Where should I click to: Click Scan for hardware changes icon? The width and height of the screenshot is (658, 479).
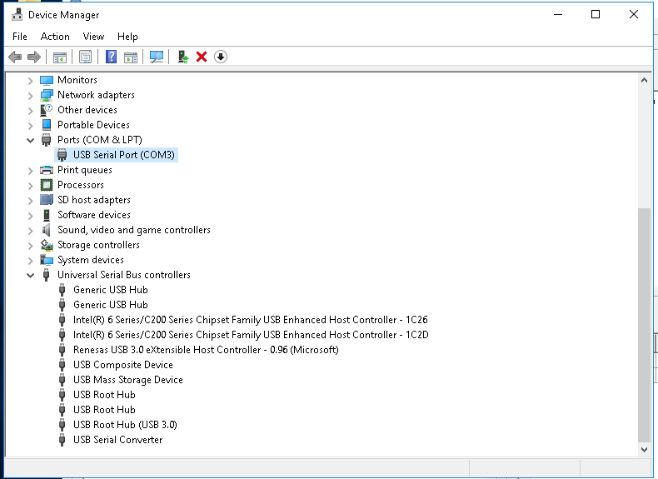click(x=157, y=57)
